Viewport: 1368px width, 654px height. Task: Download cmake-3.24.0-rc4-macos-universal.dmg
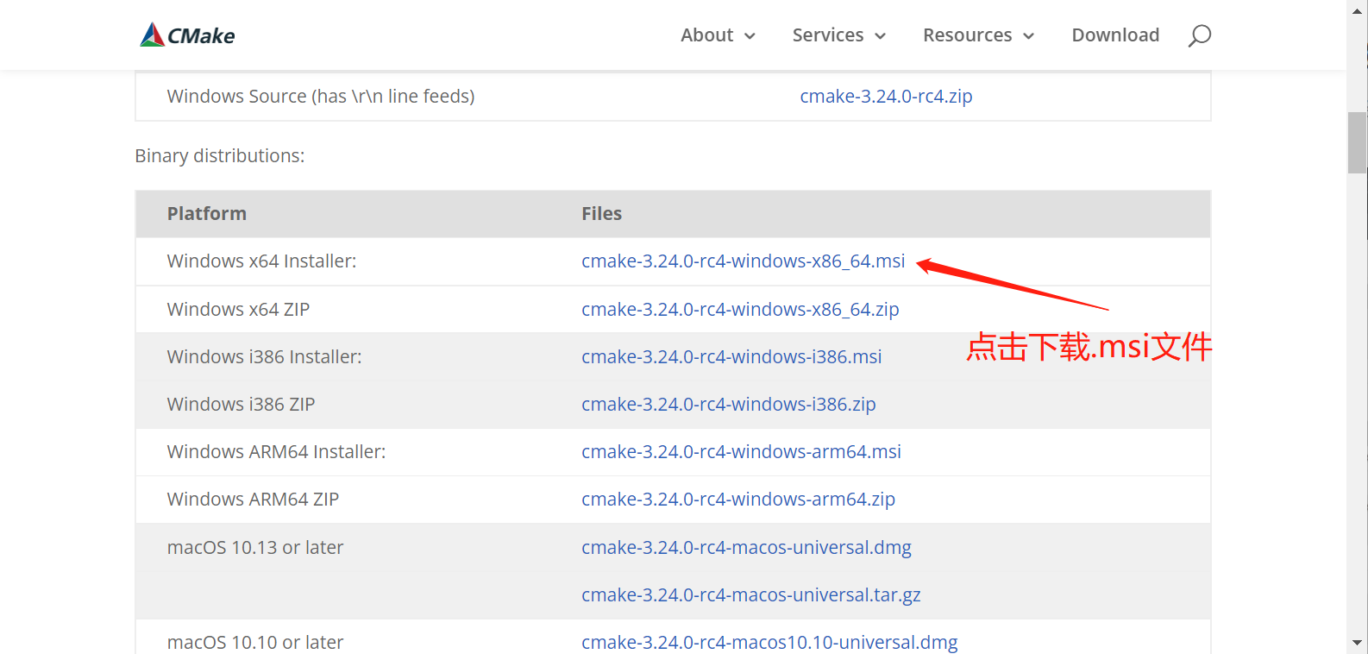(x=746, y=548)
